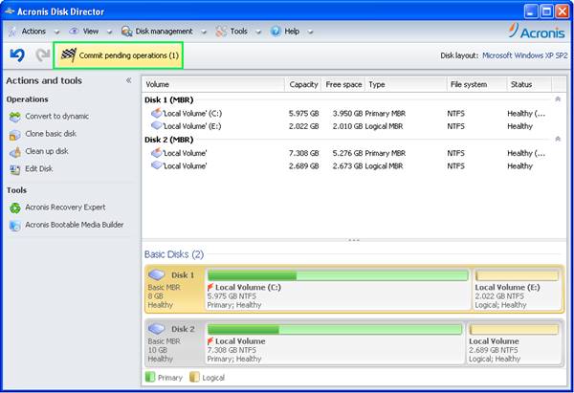Viewport: 574px width, 393px height.
Task: Click the dropdown arrow beside Disk management
Action: coord(204,33)
